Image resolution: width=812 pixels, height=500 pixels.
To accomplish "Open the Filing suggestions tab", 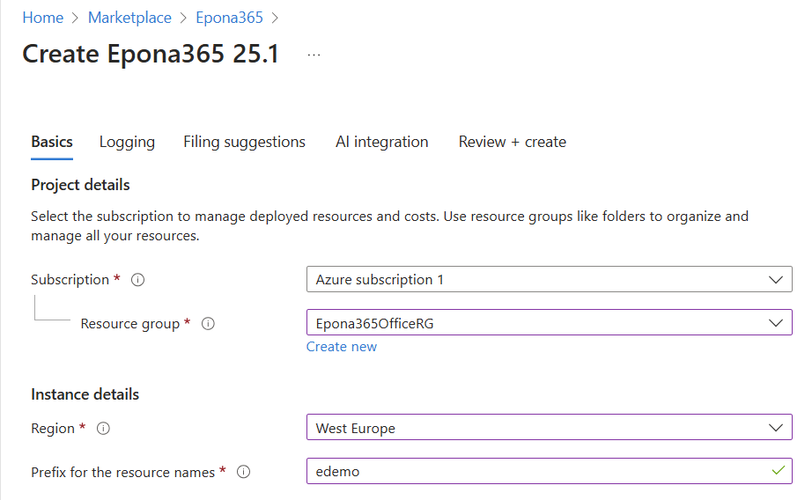I will (245, 142).
